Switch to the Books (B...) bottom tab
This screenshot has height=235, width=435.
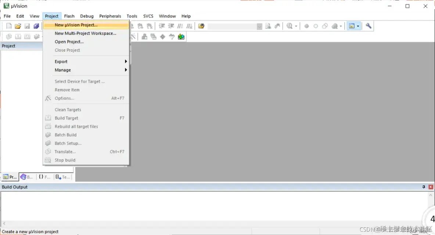[x=27, y=177]
